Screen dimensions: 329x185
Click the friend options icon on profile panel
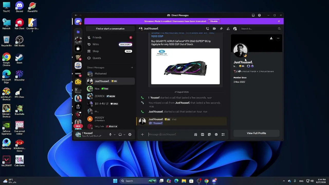coord(271,38)
